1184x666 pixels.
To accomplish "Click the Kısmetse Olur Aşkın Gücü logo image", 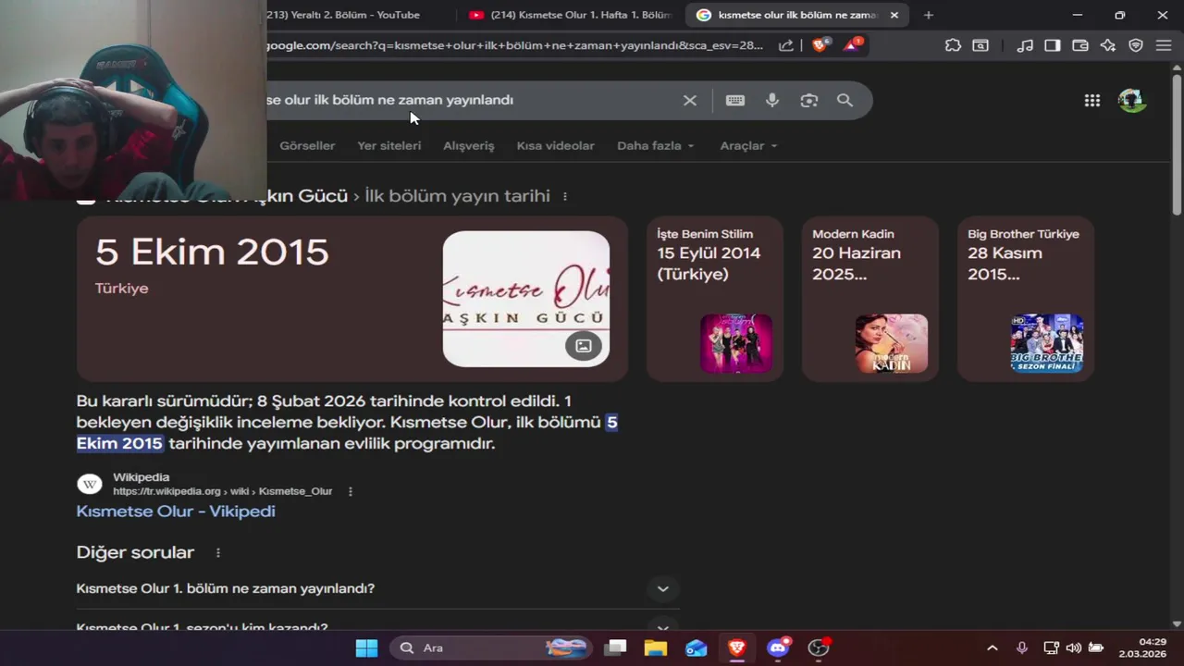I will point(525,299).
